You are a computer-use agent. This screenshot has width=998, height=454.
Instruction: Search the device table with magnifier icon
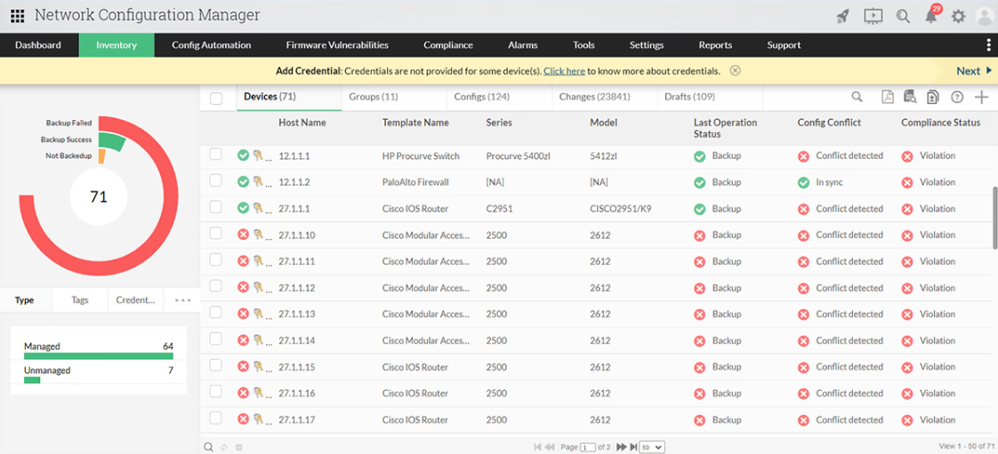857,97
